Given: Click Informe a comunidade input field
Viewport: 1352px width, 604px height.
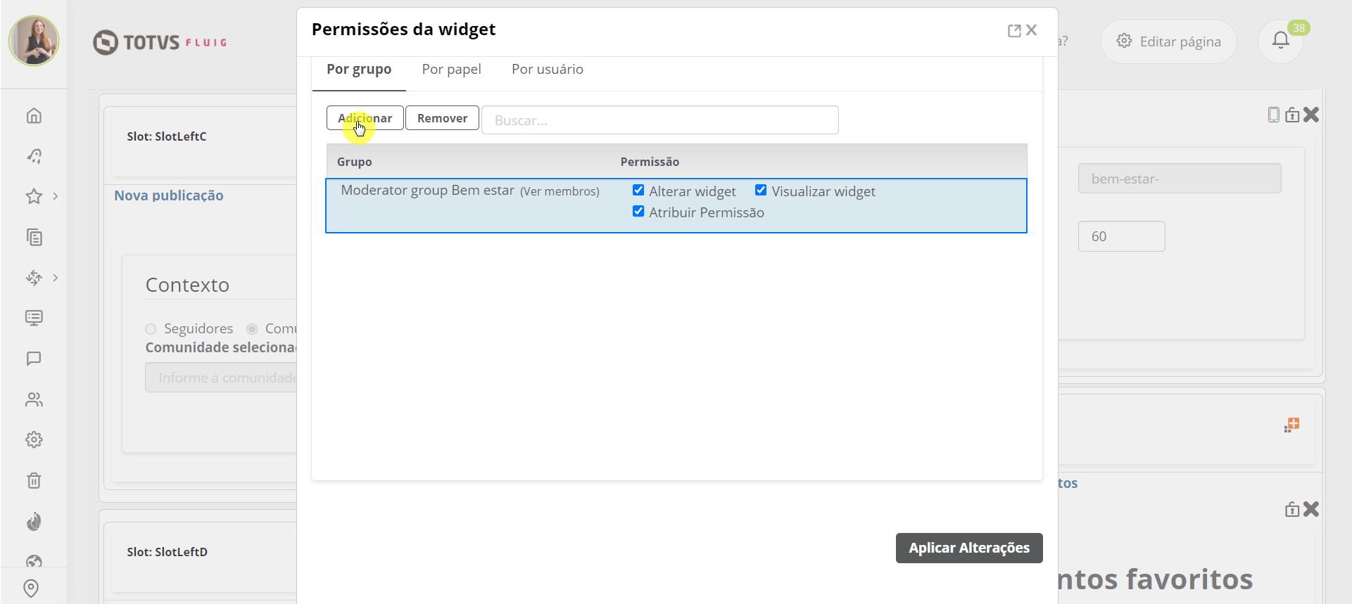Looking at the screenshot, I should coord(221,378).
